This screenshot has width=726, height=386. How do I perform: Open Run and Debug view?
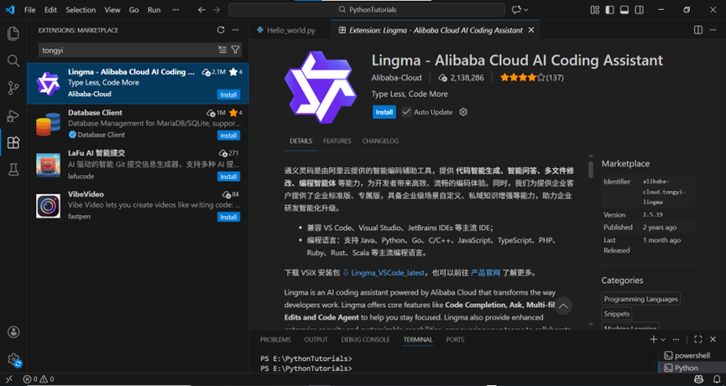click(13, 116)
